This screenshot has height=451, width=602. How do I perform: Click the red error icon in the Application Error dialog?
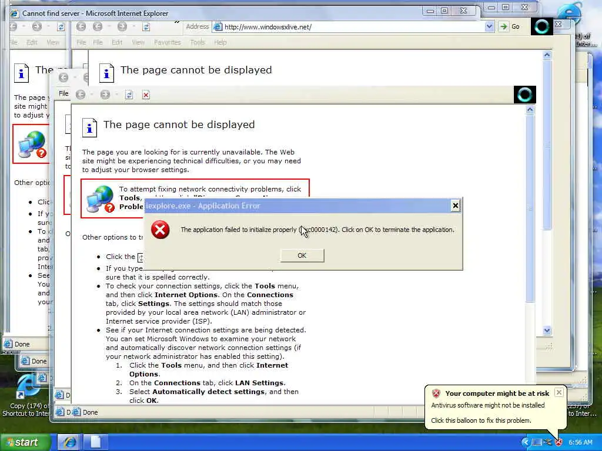tap(160, 230)
